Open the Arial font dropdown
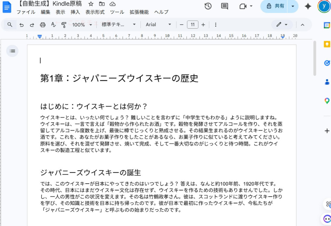The width and height of the screenshot is (331, 226). [x=159, y=25]
